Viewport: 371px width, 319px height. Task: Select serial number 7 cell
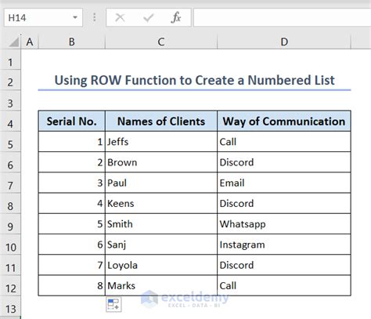[x=72, y=265]
